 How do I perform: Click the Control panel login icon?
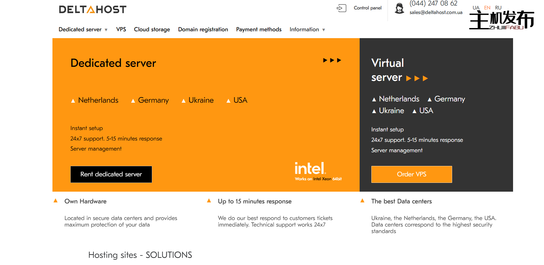point(341,8)
